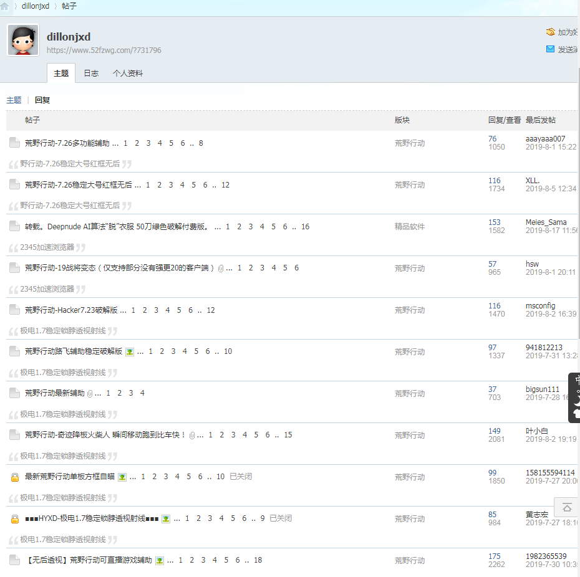Click the add friend handshake icon
The width and height of the screenshot is (580, 577).
pyautogui.click(x=550, y=32)
